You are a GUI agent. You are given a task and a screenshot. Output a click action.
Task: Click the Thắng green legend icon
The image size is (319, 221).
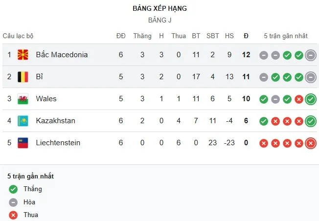coord(13,189)
